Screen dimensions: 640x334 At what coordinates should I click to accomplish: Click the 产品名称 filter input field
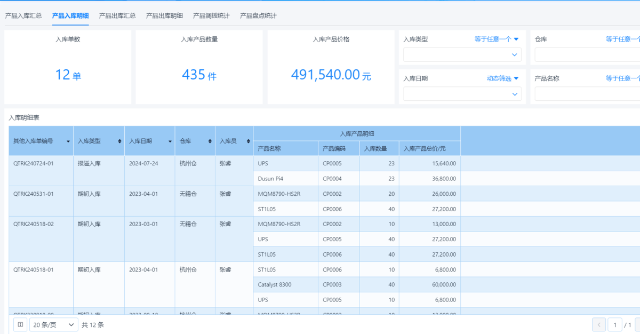point(587,94)
